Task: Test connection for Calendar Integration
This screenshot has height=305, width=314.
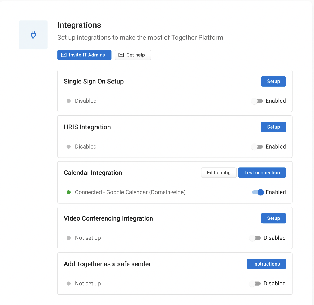Action: point(262,172)
